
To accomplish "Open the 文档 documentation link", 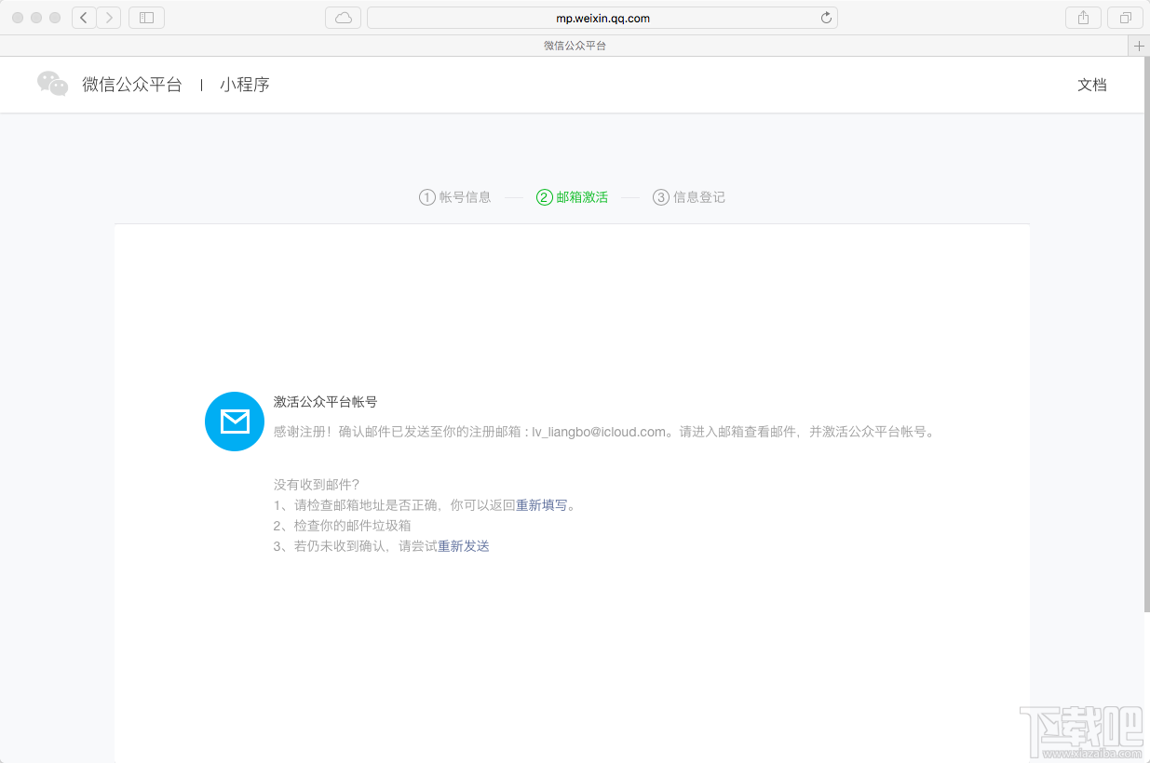I will pos(1092,84).
